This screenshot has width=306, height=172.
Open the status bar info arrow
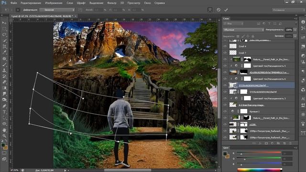pos(65,170)
